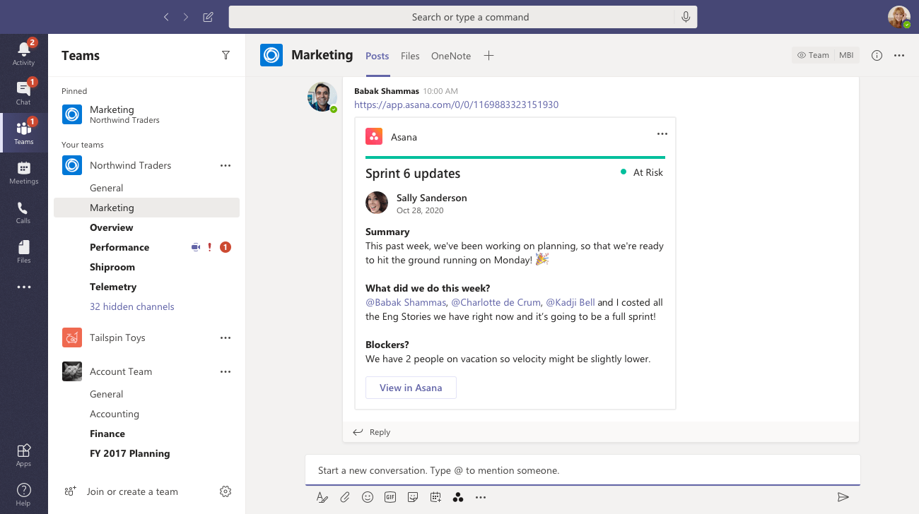The width and height of the screenshot is (919, 514).
Task: Open the Marketing channel more options menu
Action: click(x=899, y=55)
